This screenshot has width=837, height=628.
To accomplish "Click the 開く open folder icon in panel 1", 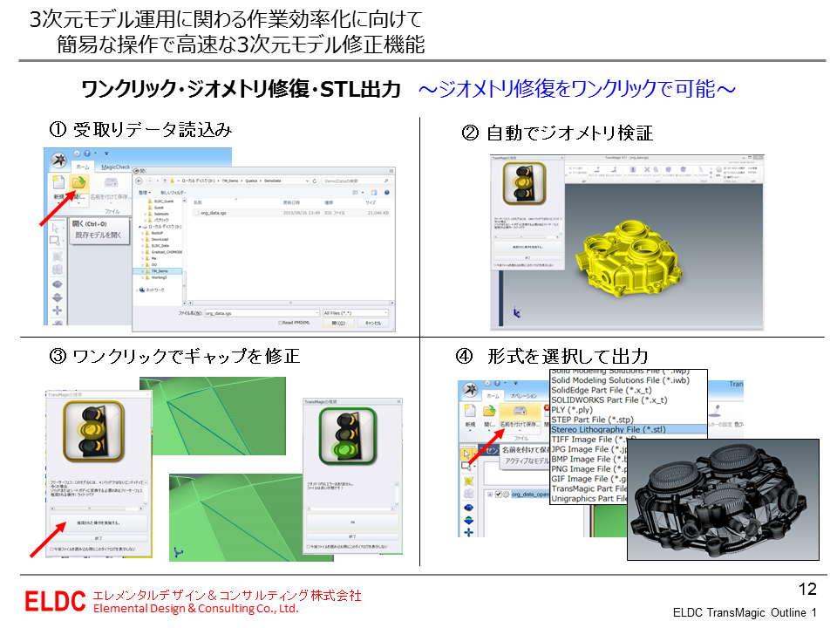I will (78, 183).
